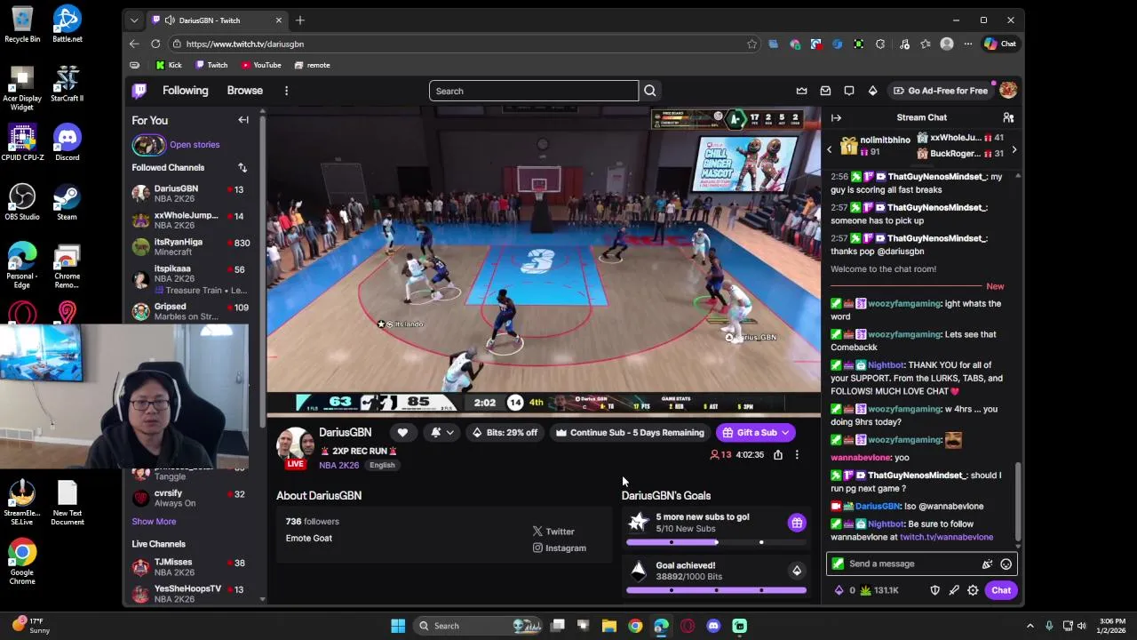This screenshot has width=1137, height=640.
Task: Open itsRyanHiga channel in sidebar
Action: pos(190,247)
